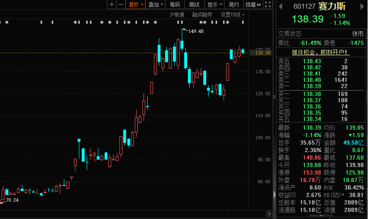Select the 沪股通 tab

coord(176,15)
